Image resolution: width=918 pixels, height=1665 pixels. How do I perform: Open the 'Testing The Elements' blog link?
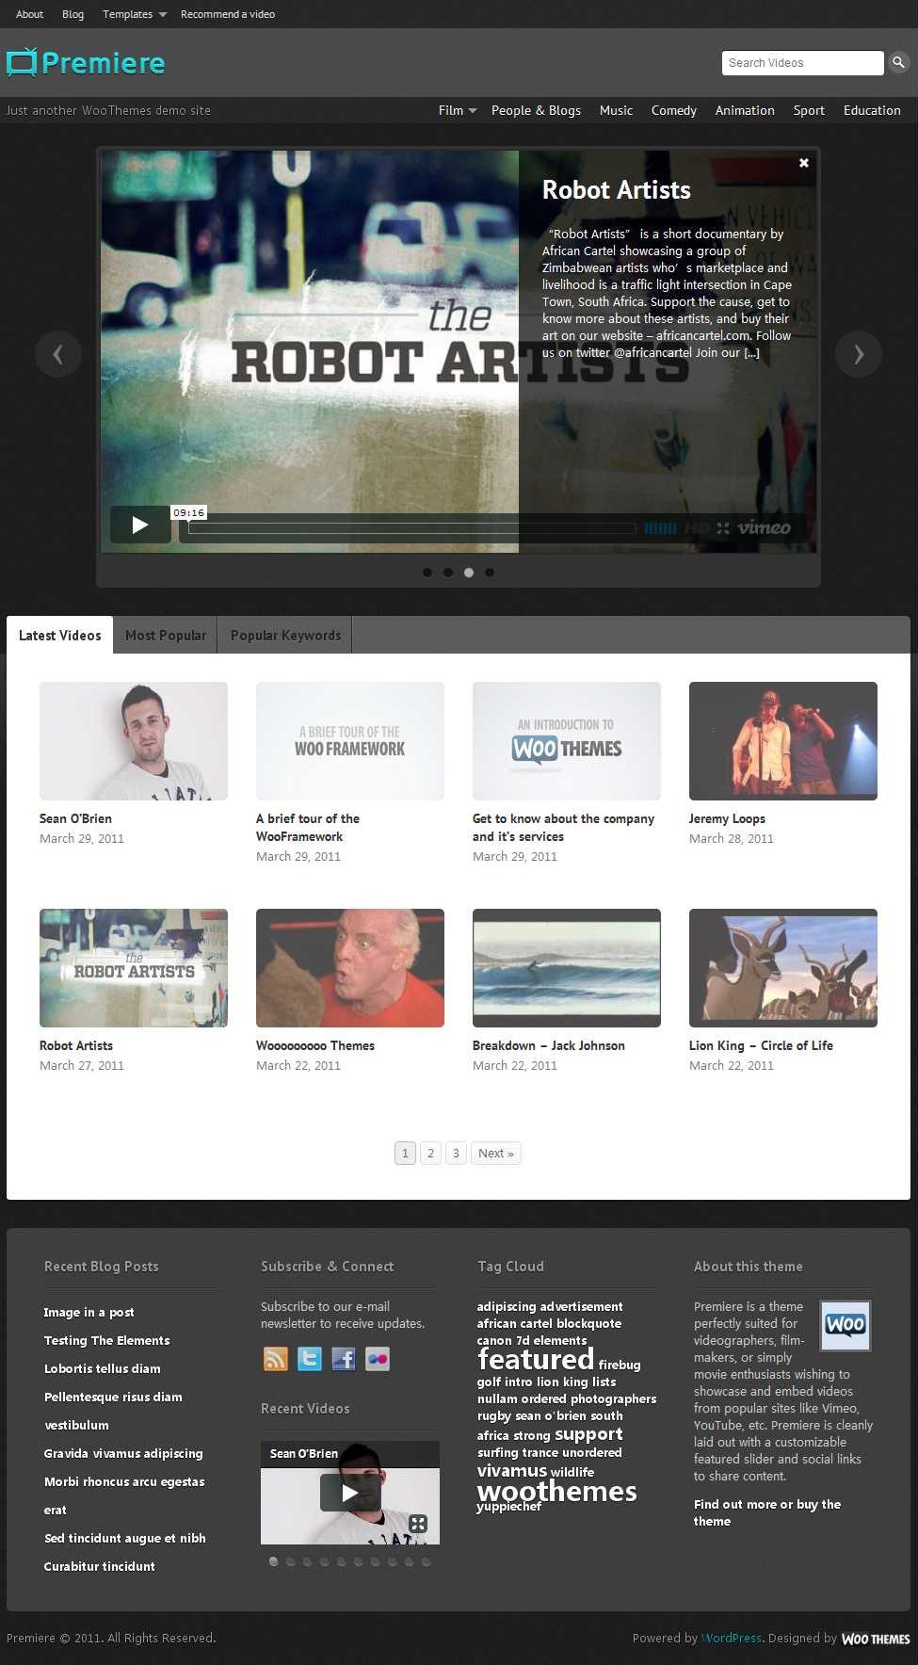107,1340
